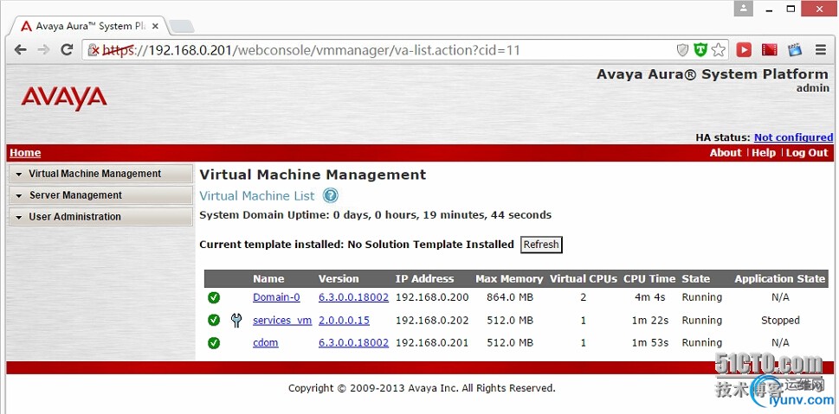Screen dimensions: 839x414
Task: Click IP address 192.168.0.200
Action: 432,297
